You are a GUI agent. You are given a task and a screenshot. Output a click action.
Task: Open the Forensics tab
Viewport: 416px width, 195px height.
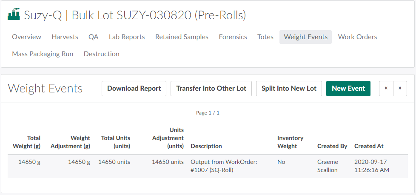click(x=233, y=37)
